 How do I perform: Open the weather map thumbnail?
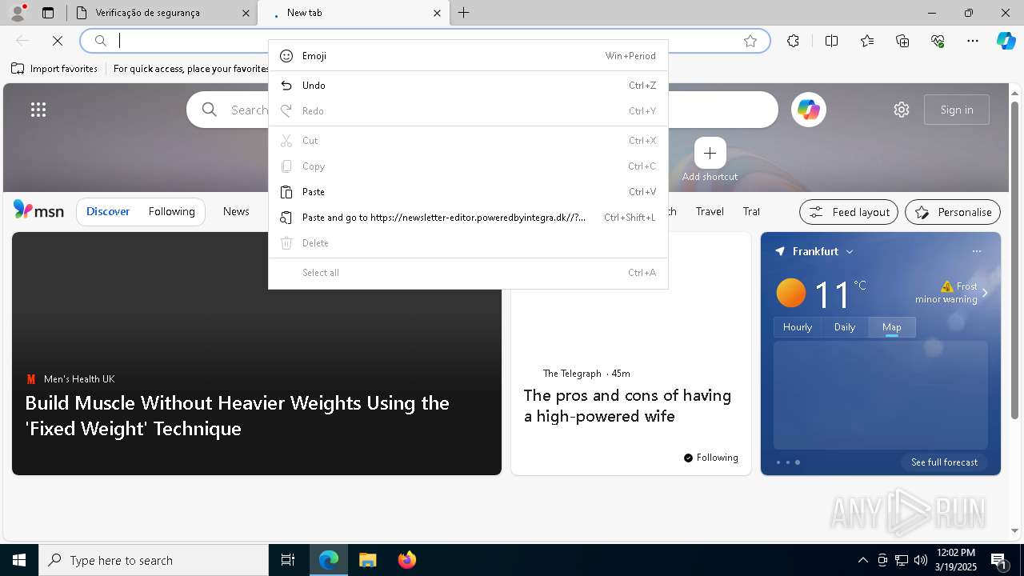click(x=881, y=395)
